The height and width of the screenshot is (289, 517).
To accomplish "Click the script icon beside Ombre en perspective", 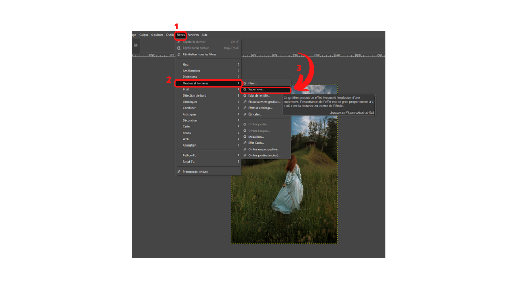I will click(245, 150).
